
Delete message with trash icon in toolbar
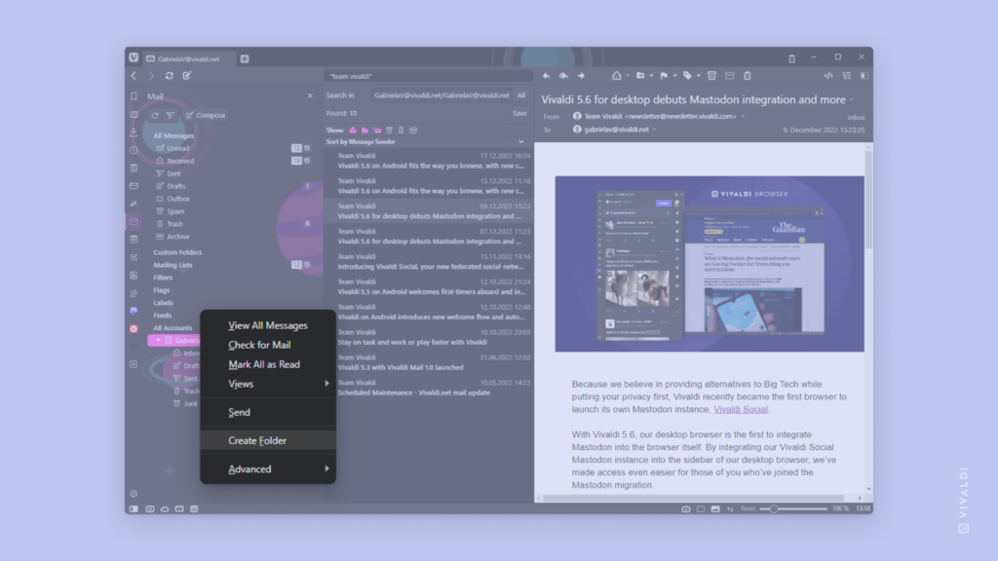click(748, 76)
